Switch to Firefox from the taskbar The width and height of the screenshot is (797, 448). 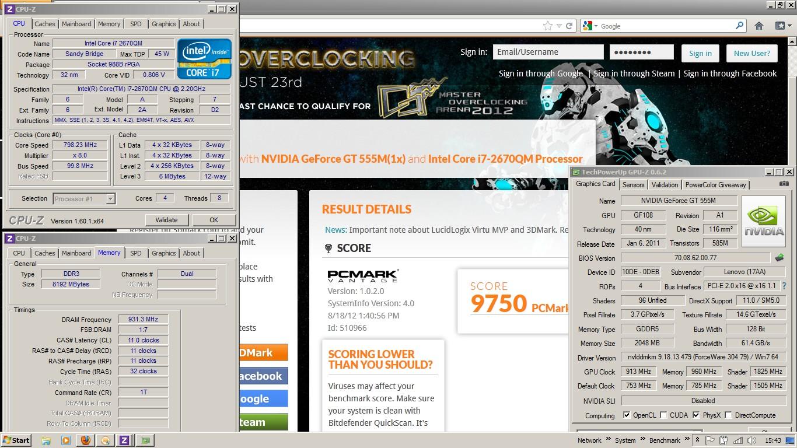point(86,440)
